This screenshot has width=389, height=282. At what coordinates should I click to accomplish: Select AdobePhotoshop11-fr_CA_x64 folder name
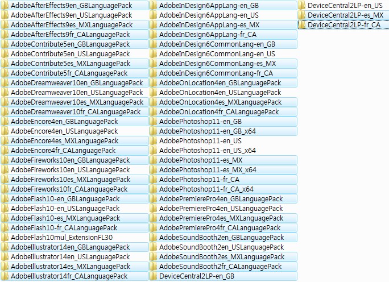(206, 189)
